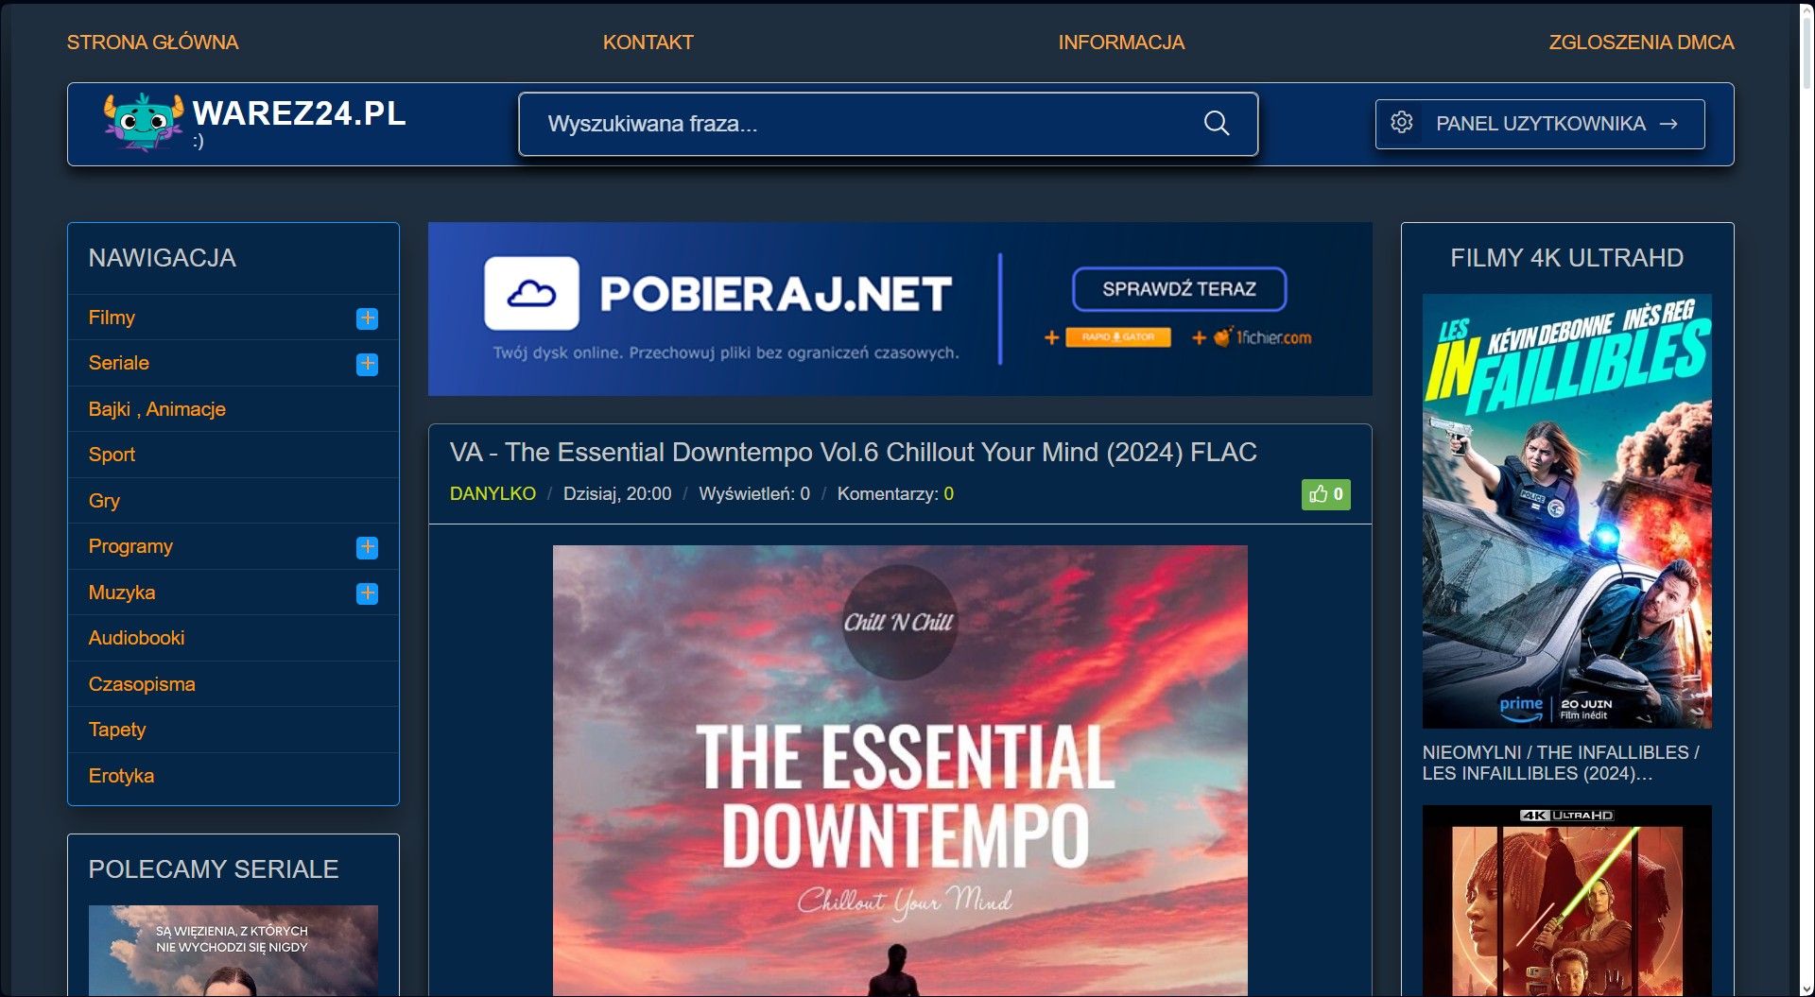Click the post date Dzisiaj, 20:00
Viewport: 1815px width, 997px height.
[617, 494]
